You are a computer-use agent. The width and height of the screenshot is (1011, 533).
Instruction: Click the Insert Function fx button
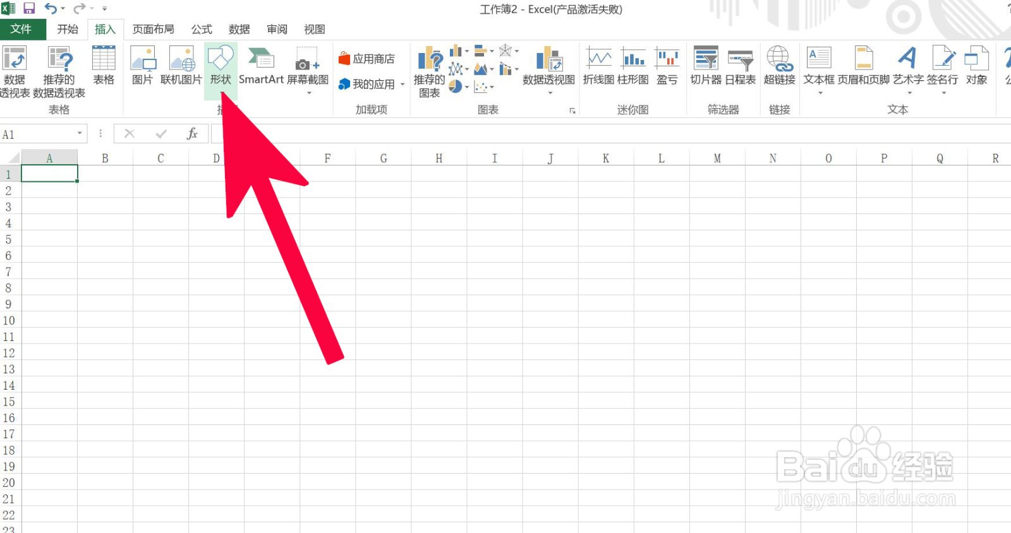[192, 134]
